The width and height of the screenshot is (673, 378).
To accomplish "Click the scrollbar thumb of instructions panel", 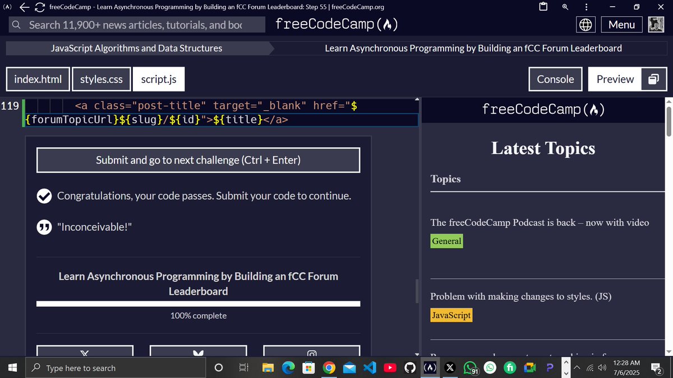I will click(x=417, y=291).
